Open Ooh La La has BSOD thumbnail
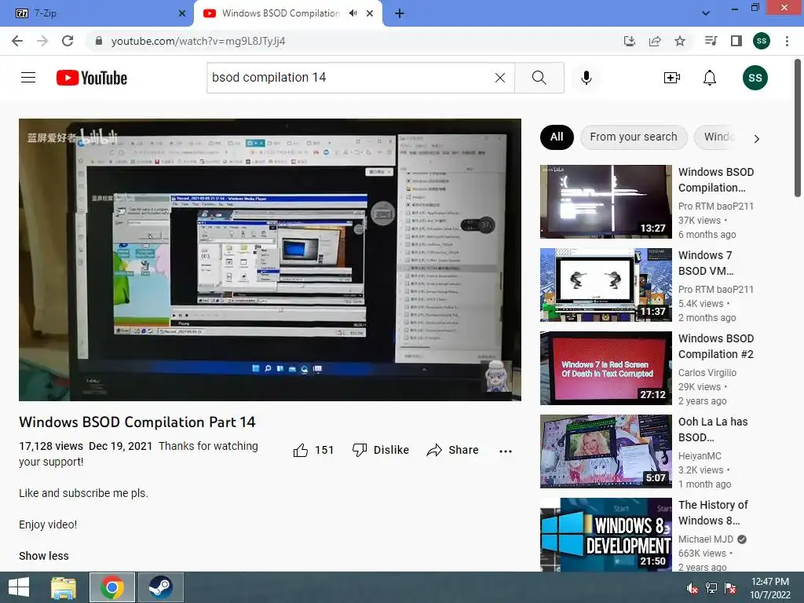 [605, 451]
